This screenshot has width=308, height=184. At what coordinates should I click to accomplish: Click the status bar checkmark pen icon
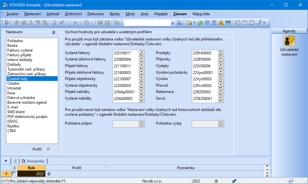(x=234, y=181)
